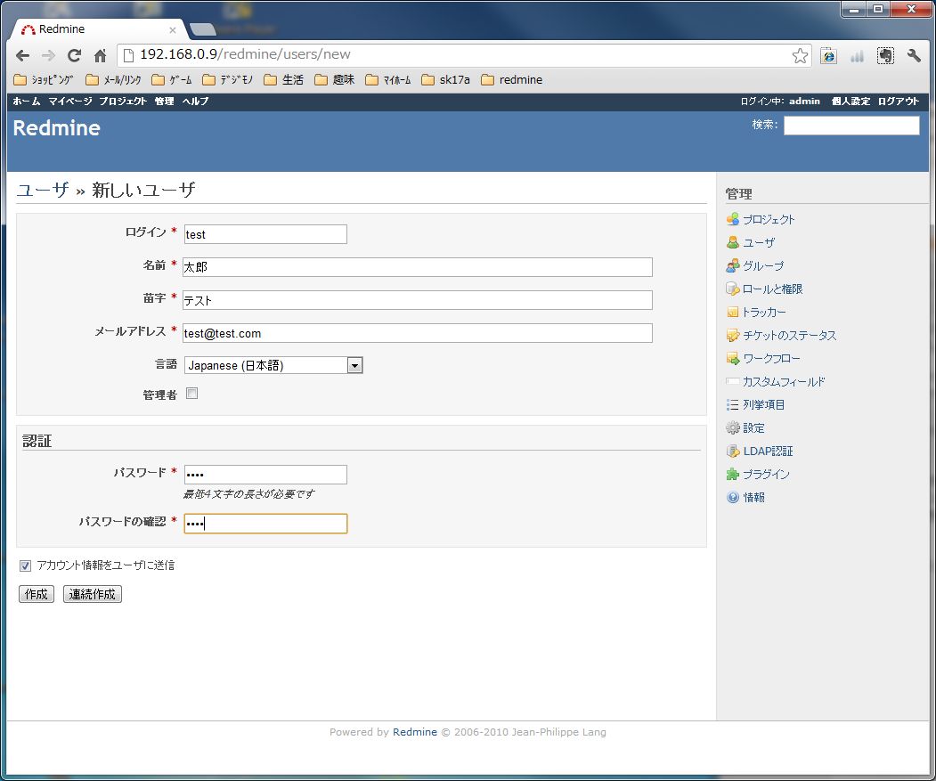The height and width of the screenshot is (781, 936).
Task: Click the admin username link
Action: (x=804, y=101)
